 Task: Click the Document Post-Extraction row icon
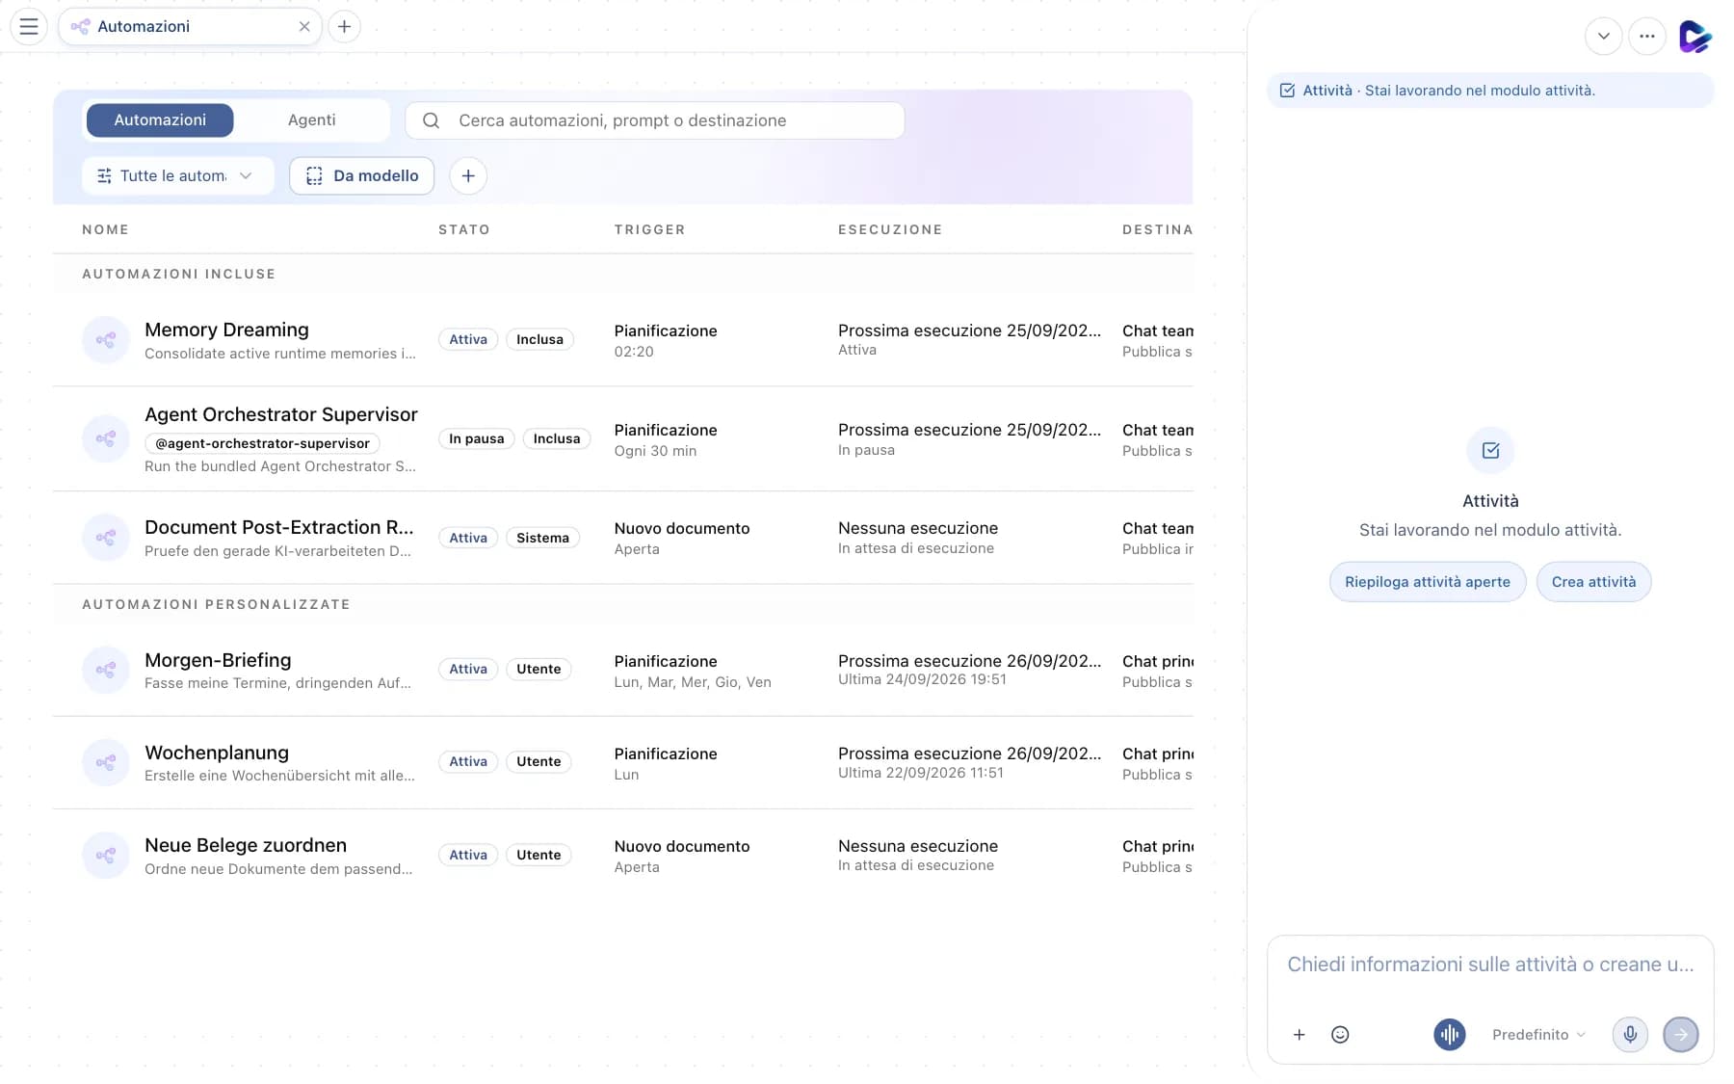coord(106,538)
